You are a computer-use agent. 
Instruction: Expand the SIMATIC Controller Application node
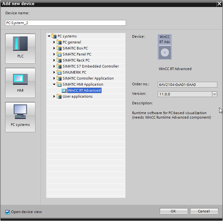[54, 78]
